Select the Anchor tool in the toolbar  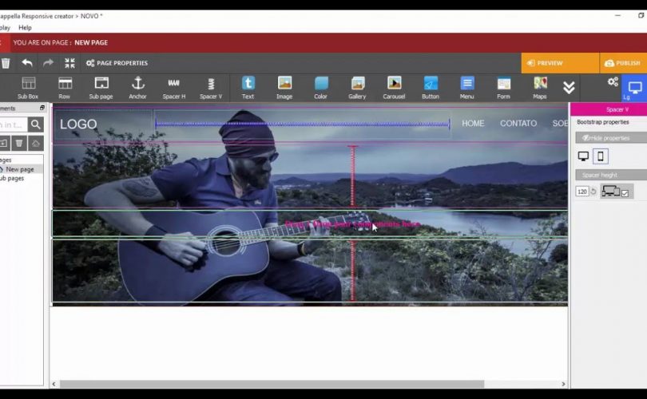pyautogui.click(x=137, y=87)
